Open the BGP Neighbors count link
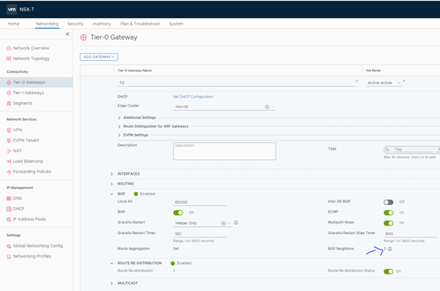 [x=385, y=249]
